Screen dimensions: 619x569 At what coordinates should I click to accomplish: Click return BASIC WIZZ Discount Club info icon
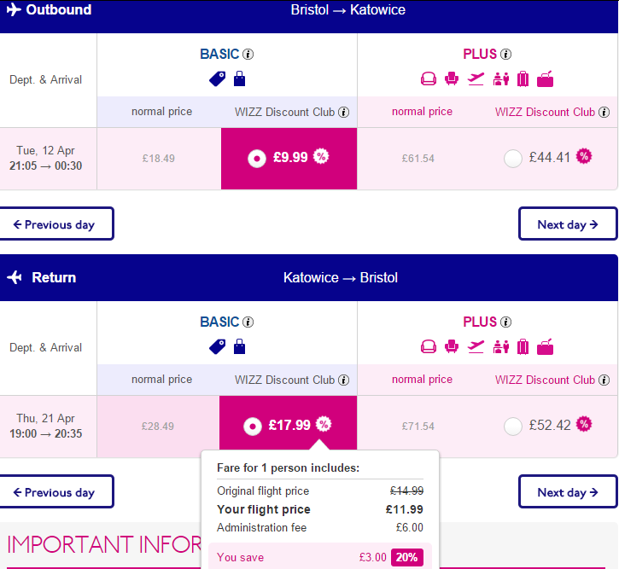[x=344, y=380]
